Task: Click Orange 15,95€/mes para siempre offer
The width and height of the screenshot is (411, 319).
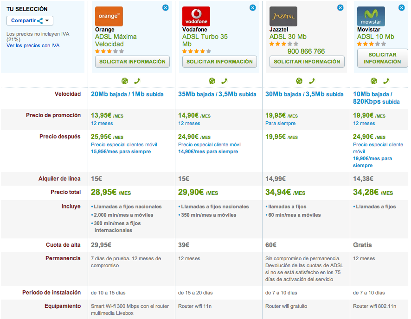Action: pos(121,151)
